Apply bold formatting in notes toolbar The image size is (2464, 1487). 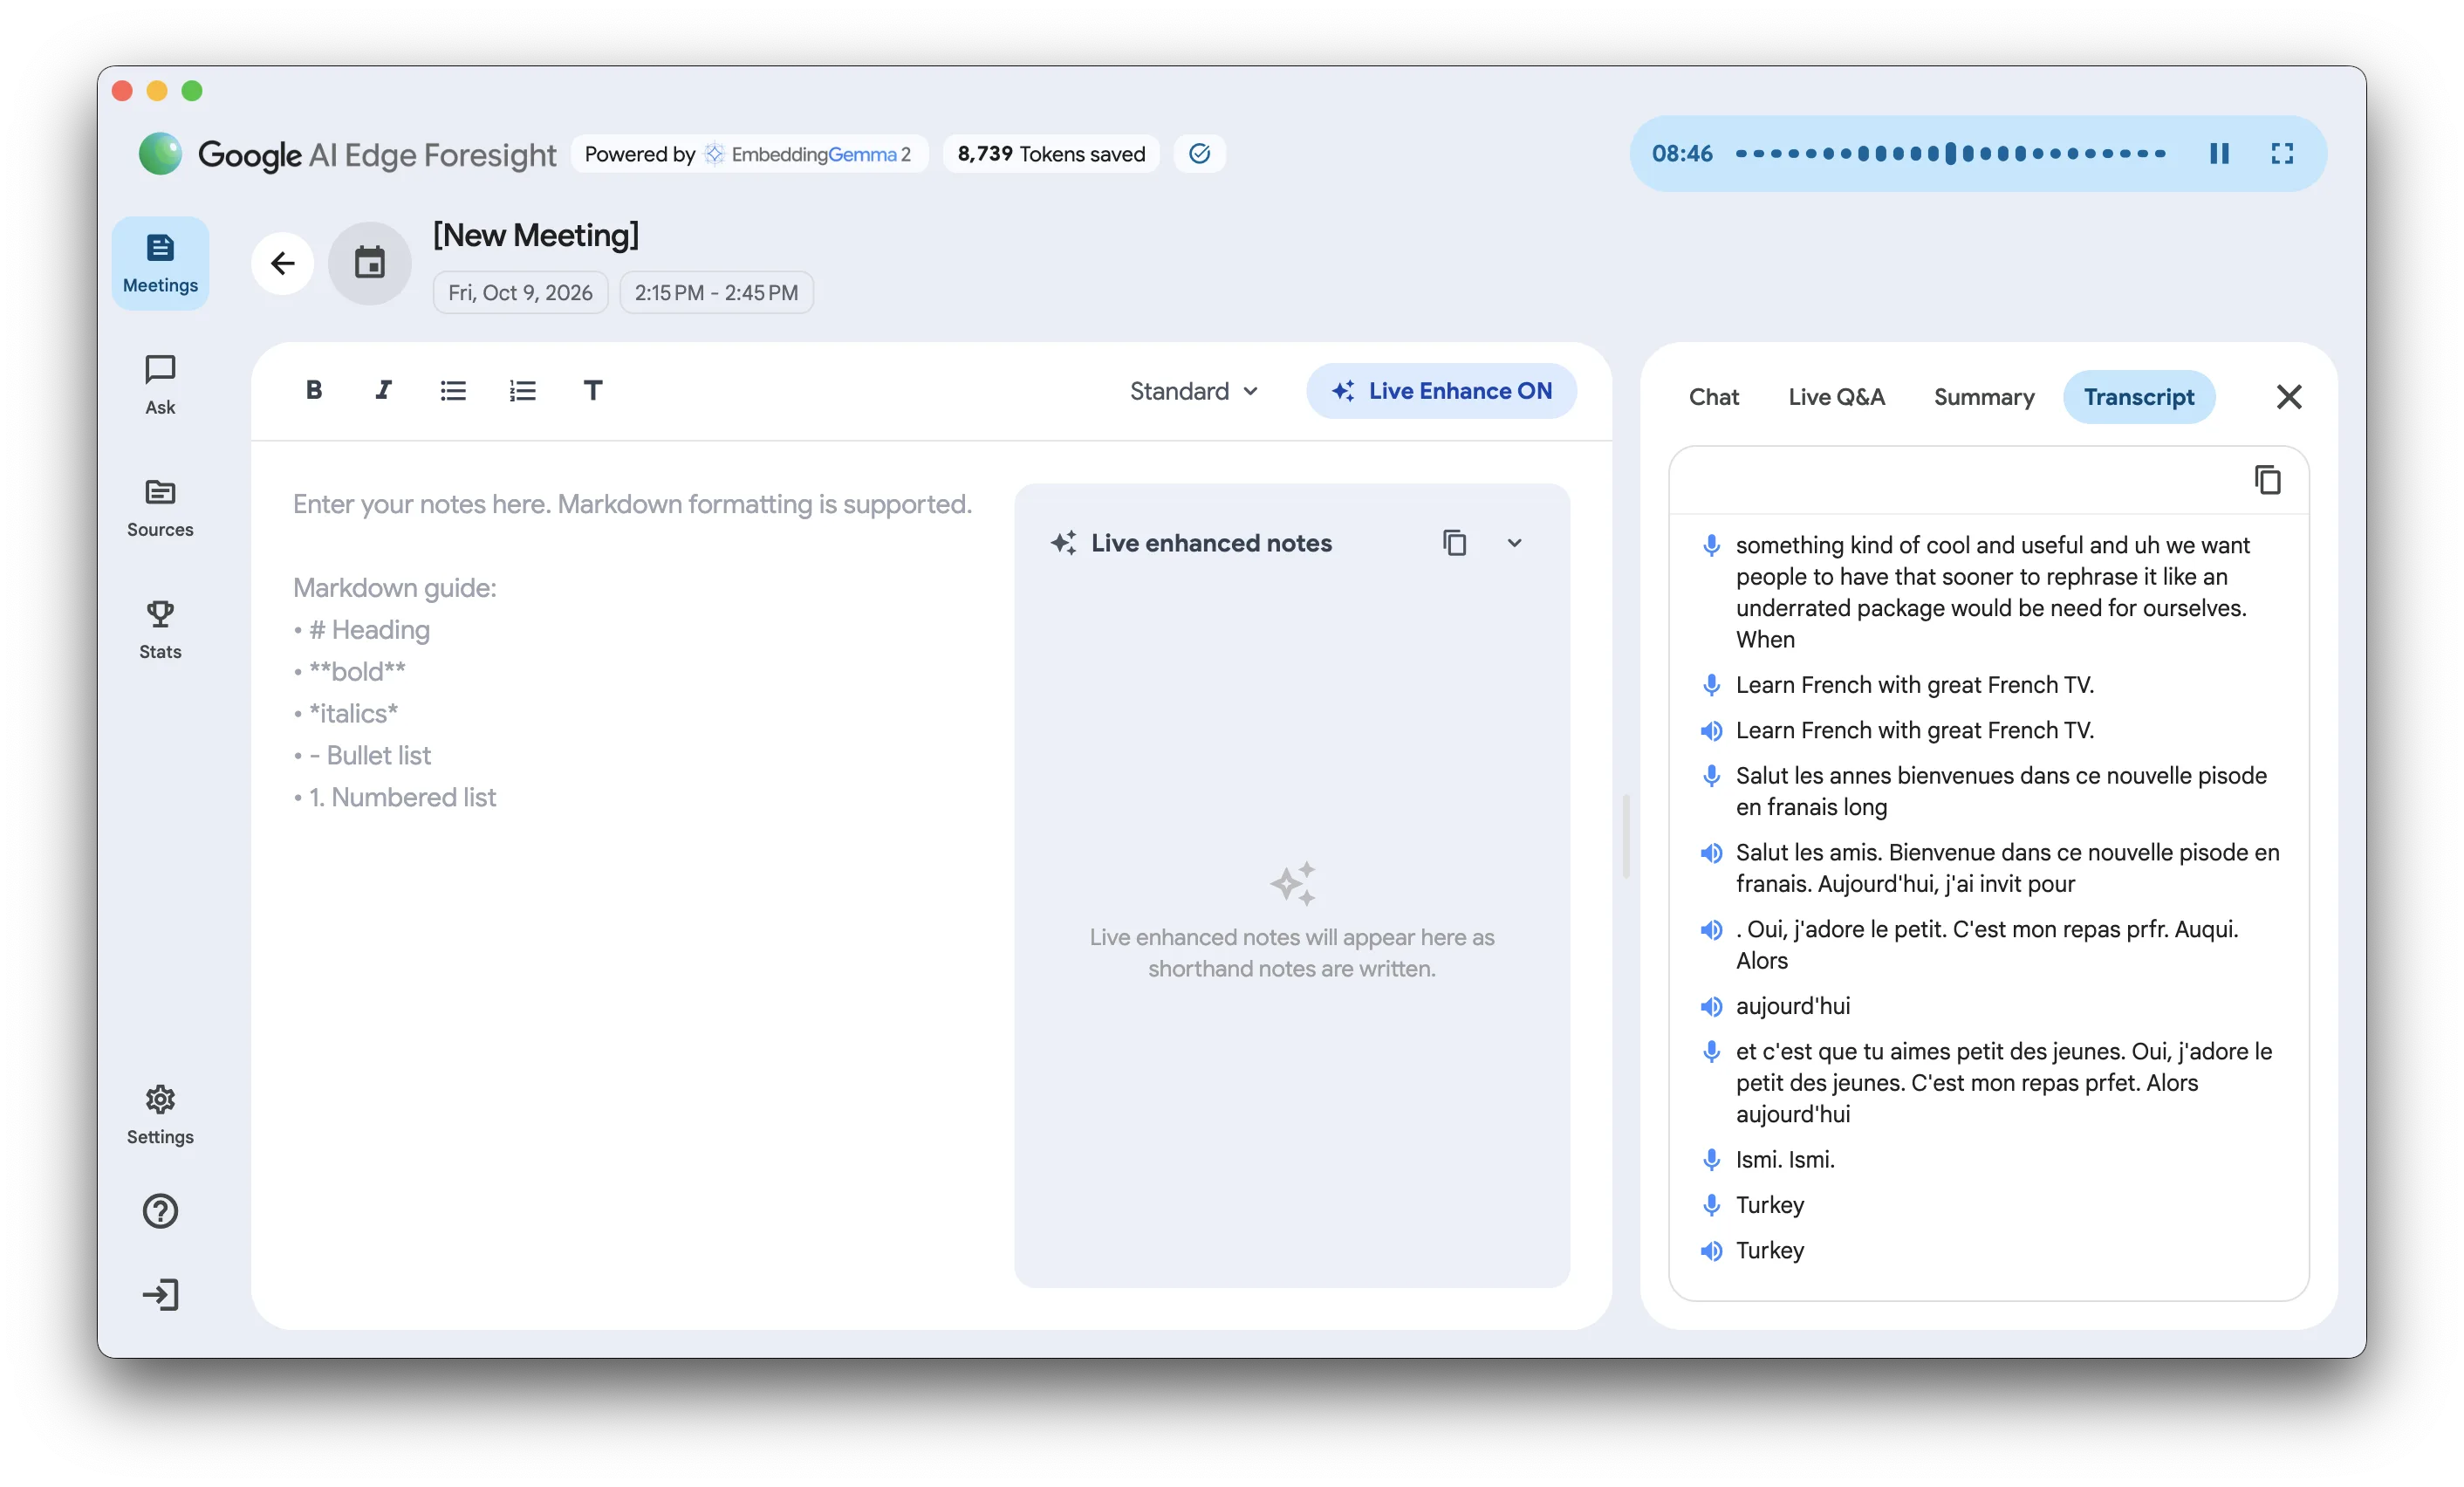point(314,390)
